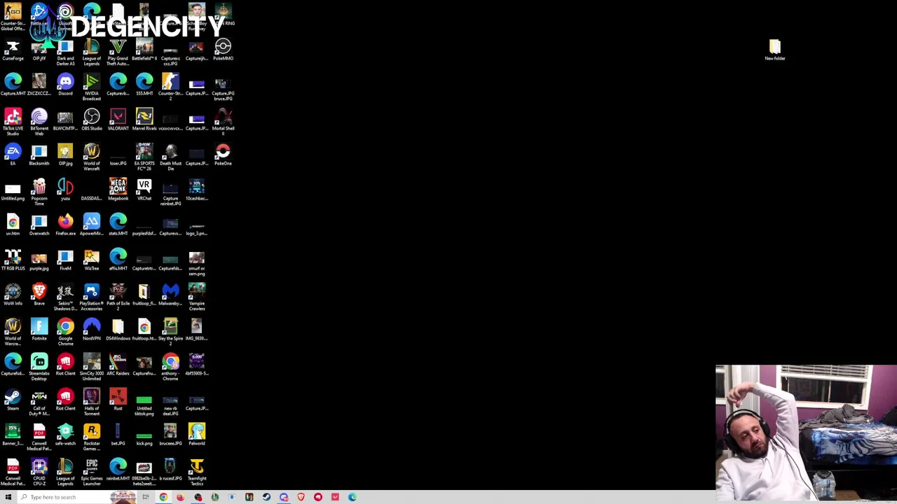This screenshot has width=897, height=504.
Task: Select the Rust game shortcut
Action: click(118, 399)
